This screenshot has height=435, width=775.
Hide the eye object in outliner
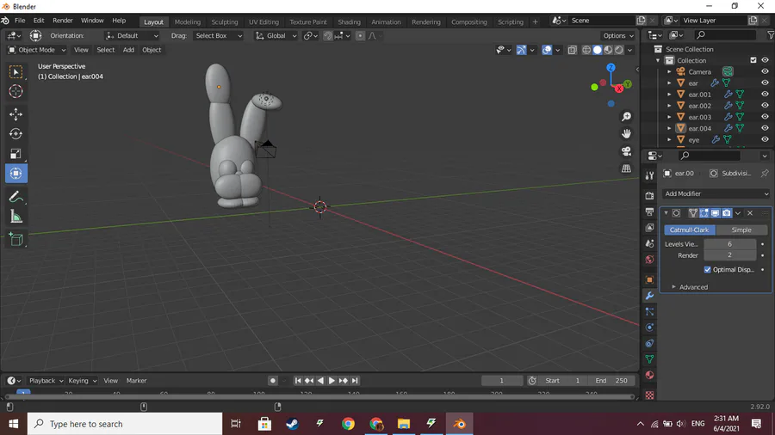click(x=765, y=139)
